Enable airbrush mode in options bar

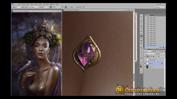(63, 7)
